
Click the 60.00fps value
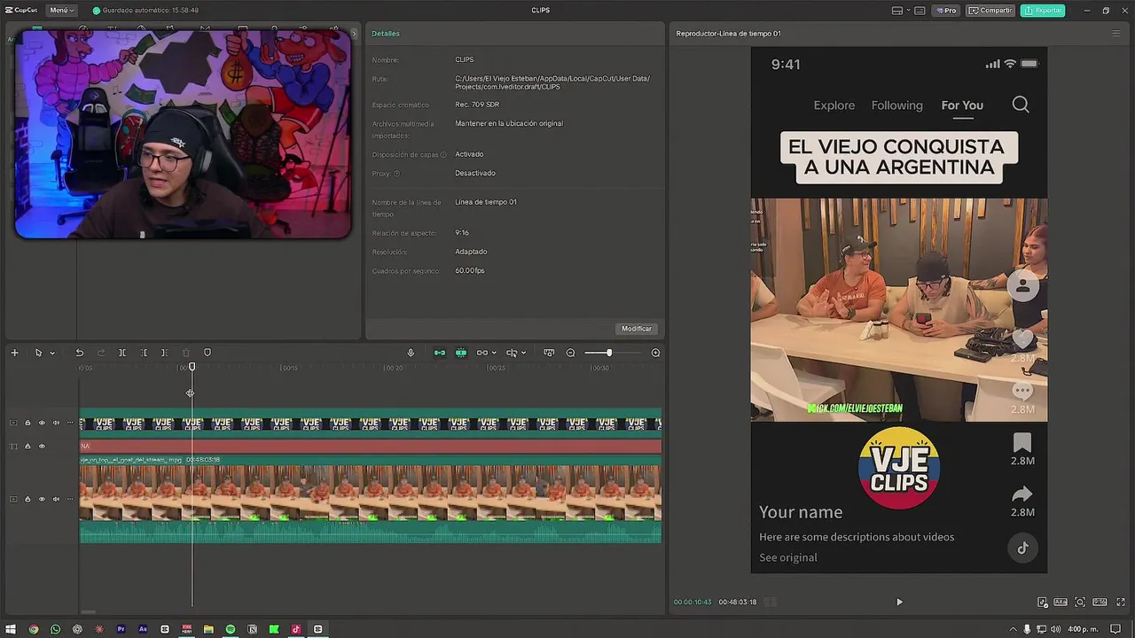470,271
